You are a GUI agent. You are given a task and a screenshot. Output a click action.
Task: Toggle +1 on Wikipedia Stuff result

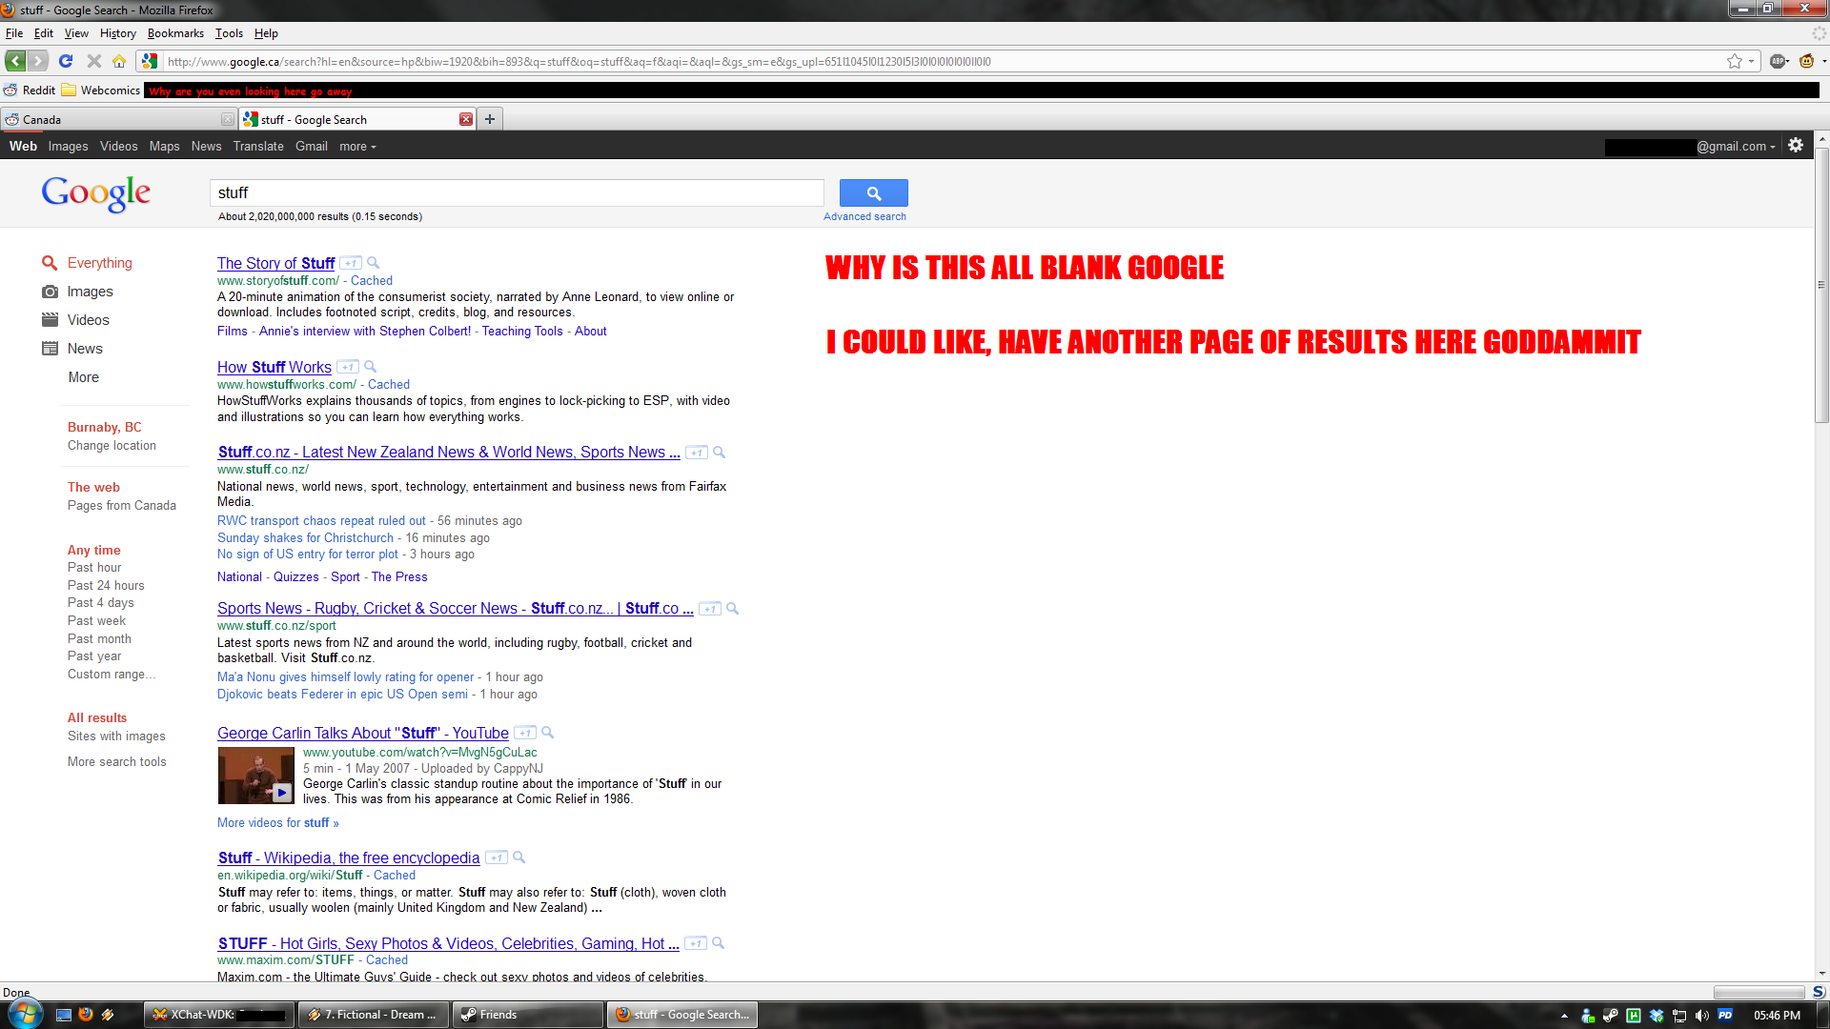coord(496,858)
